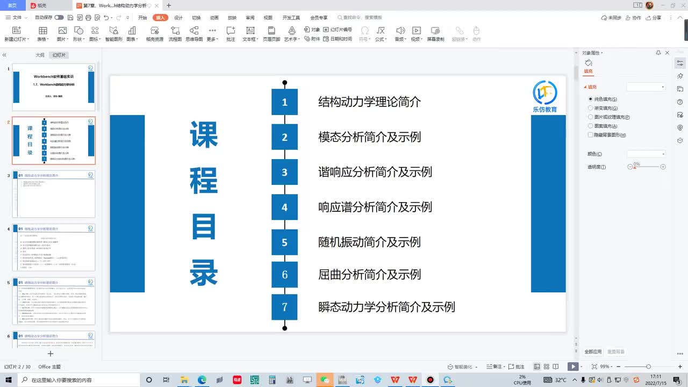This screenshot has height=387, width=688.
Task: Click the New Slide (新建幻灯片) icon
Action: coord(16,31)
